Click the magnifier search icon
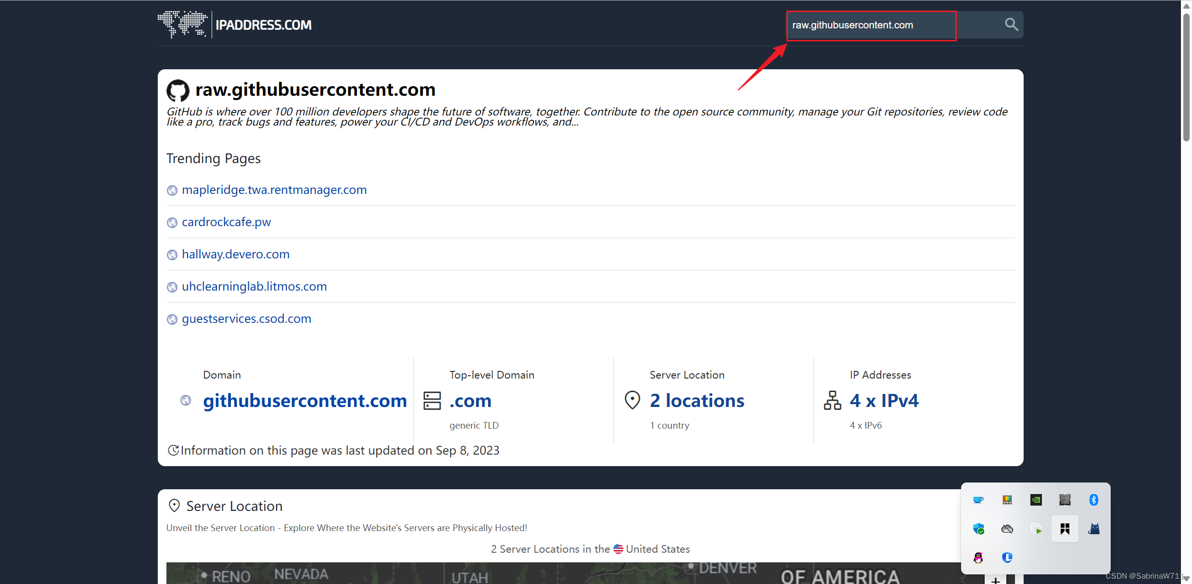 [x=1011, y=25]
